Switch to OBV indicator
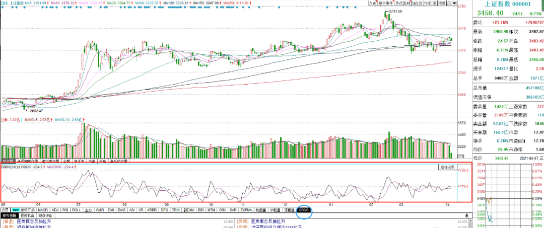 click(x=222, y=210)
